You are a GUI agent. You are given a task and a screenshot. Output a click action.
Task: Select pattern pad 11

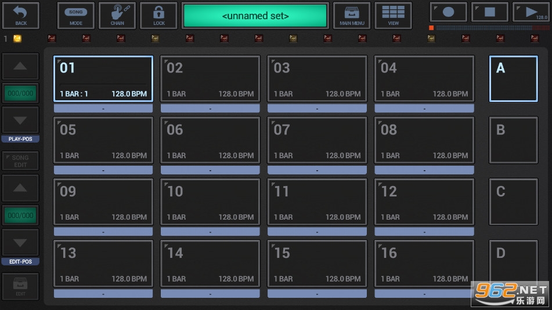pos(317,202)
